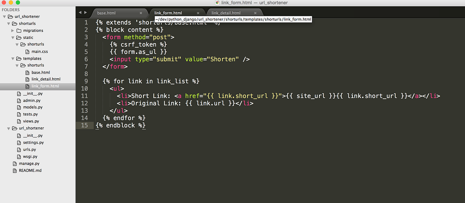Viewport: 465px width, 203px height.
Task: Switch to the base.html tab
Action: tap(106, 13)
